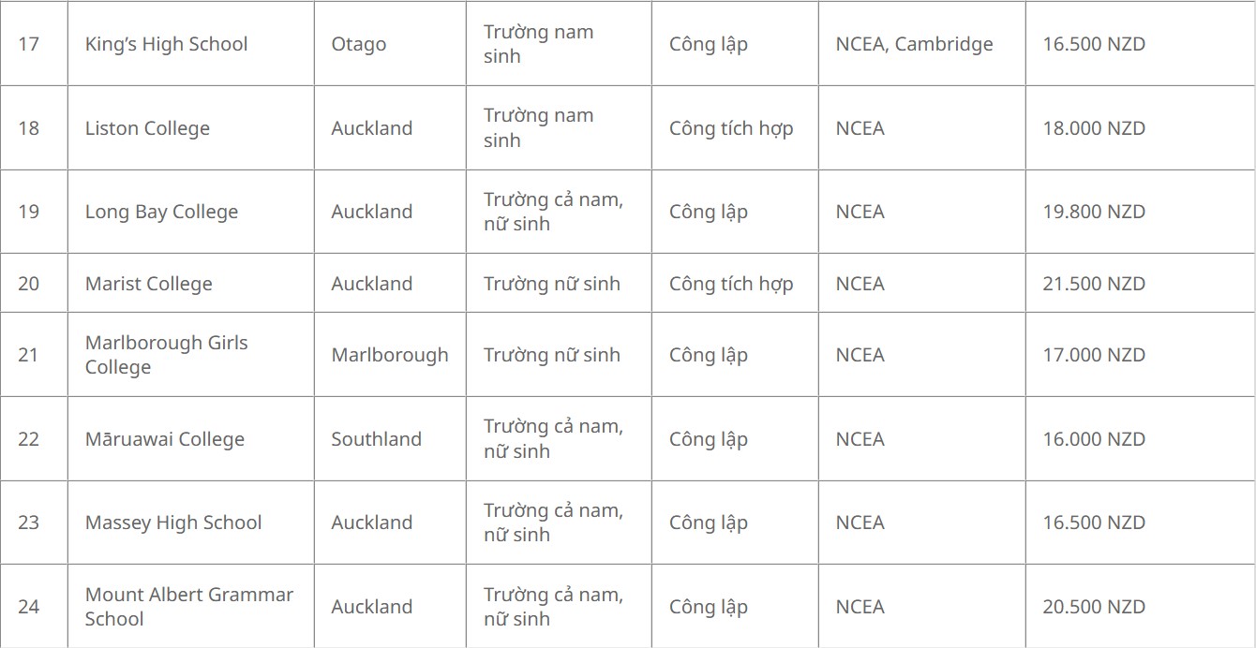Select the "Massey High School" name cell
The width and height of the screenshot is (1256, 648).
(173, 523)
